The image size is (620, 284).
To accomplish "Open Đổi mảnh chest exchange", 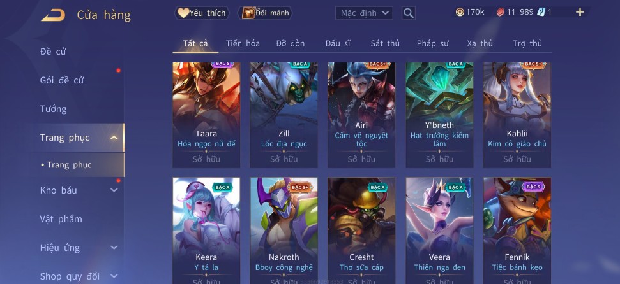I will (x=265, y=13).
